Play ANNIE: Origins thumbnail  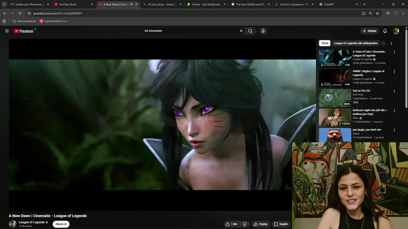tap(335, 78)
